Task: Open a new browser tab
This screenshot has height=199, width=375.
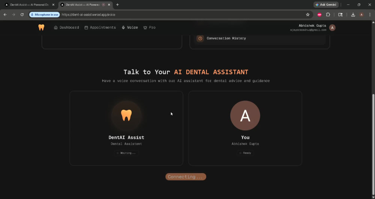Action: 117,5
